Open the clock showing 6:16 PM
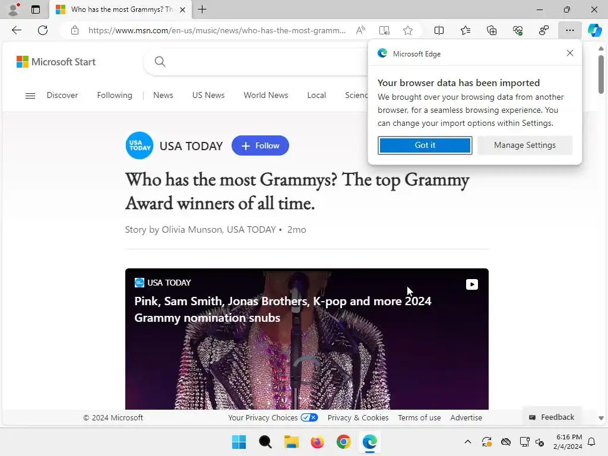The width and height of the screenshot is (608, 456). point(568,442)
